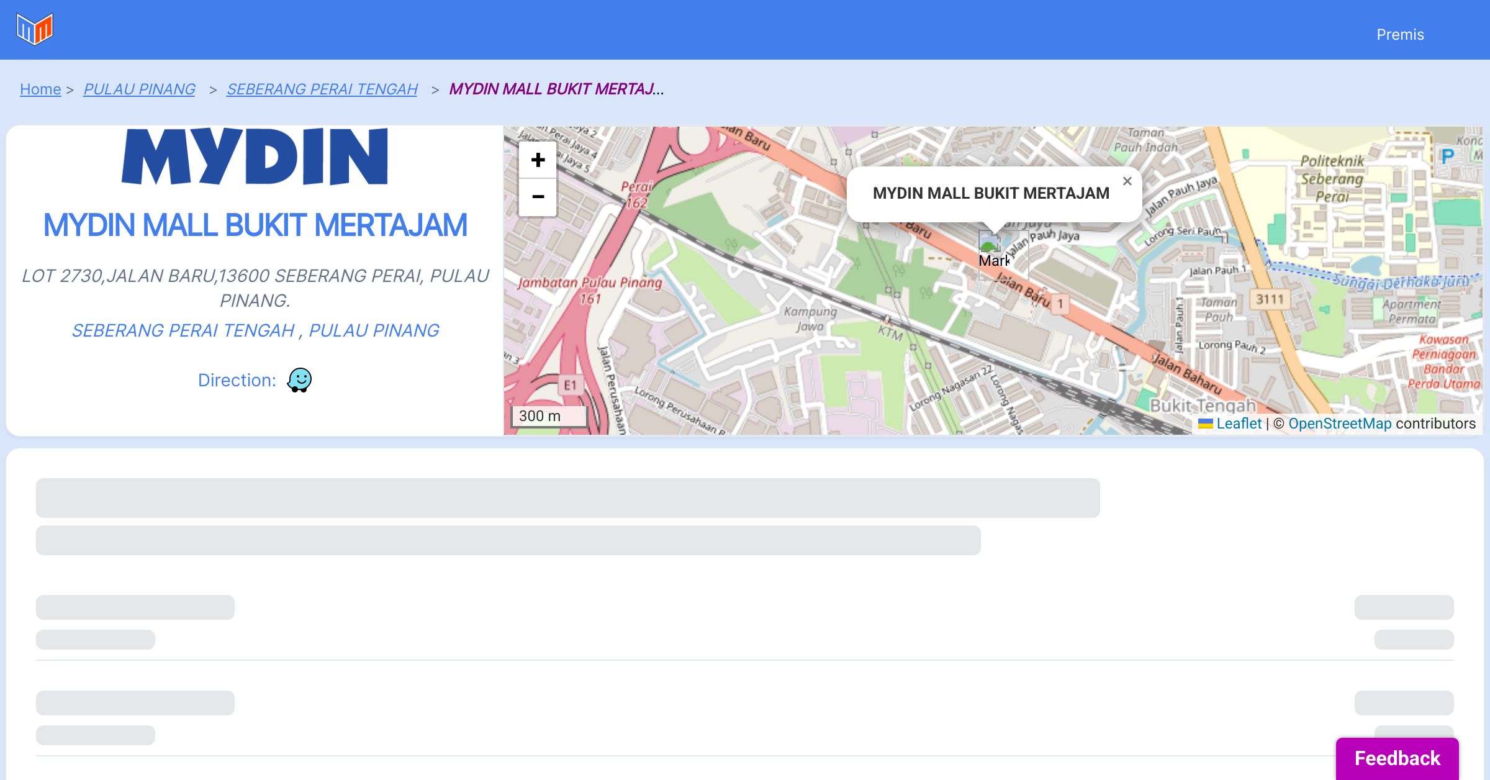Close the MYDIN MALL map popup

click(1127, 181)
